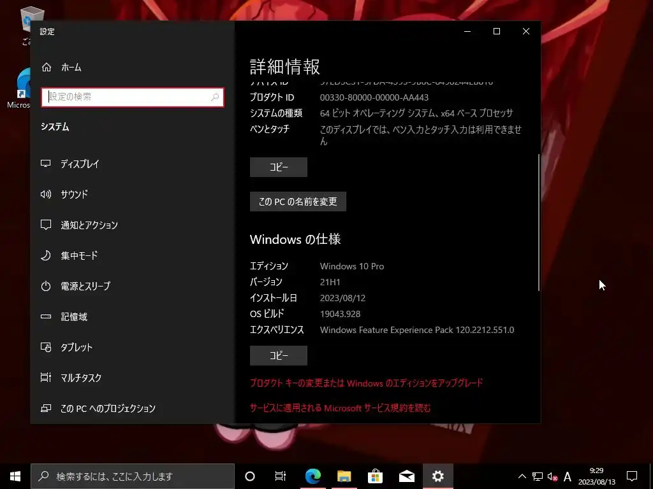Click この PC の名前を変更 button
The height and width of the screenshot is (489, 653).
(x=298, y=202)
